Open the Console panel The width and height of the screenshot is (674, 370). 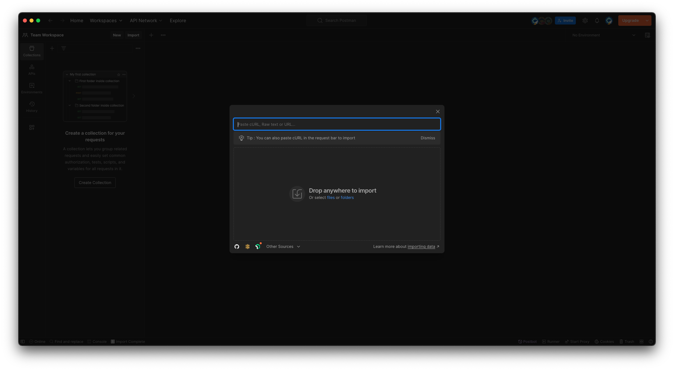click(x=97, y=342)
